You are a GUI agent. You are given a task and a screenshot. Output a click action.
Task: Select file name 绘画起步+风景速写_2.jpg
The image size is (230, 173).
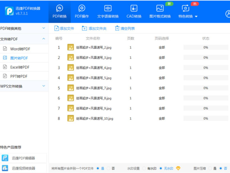pos(94,48)
